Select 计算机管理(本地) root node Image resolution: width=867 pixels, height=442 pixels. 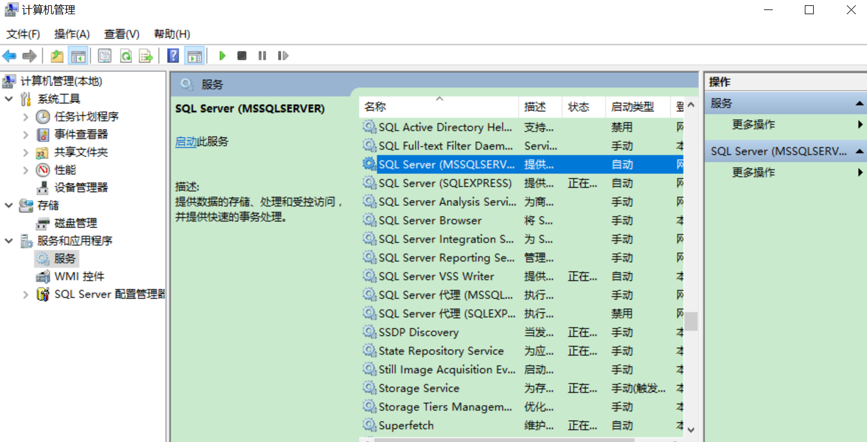point(62,81)
